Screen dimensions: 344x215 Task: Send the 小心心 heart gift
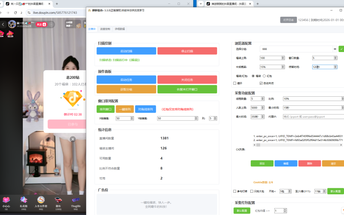coord(6,203)
